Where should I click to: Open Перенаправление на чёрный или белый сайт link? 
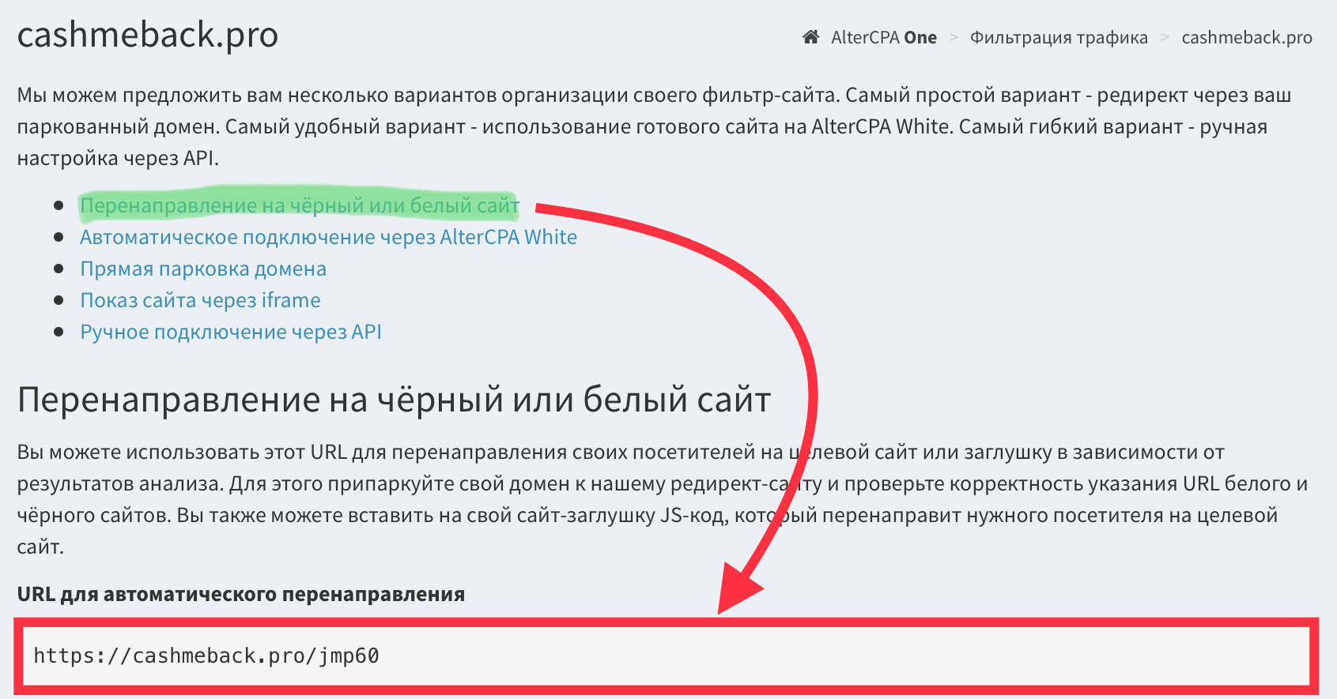click(300, 205)
